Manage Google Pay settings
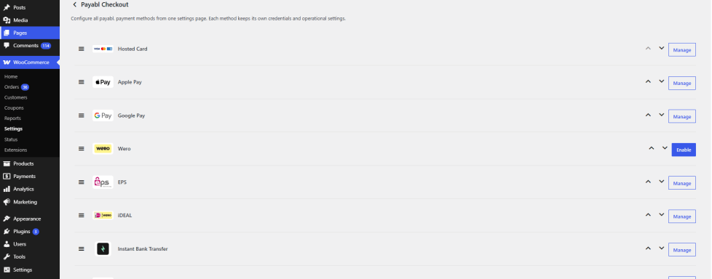 tap(682, 116)
